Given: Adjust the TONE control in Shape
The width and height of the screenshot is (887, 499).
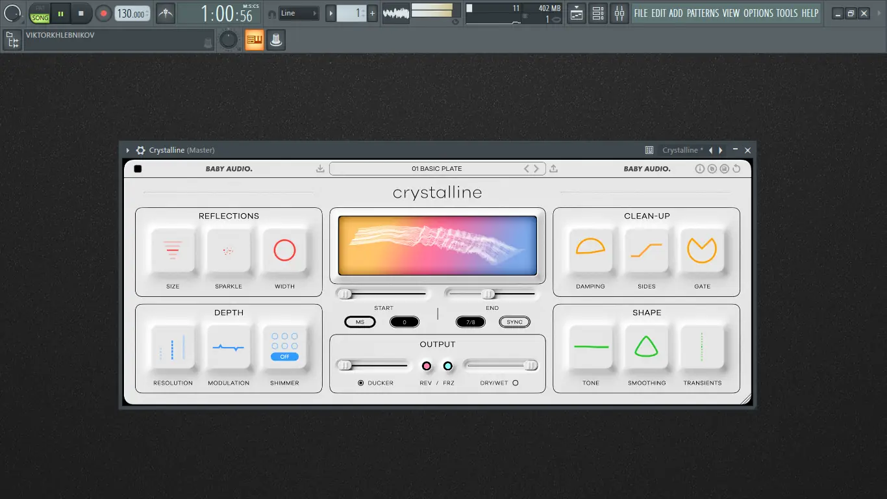Looking at the screenshot, I should (x=590, y=347).
